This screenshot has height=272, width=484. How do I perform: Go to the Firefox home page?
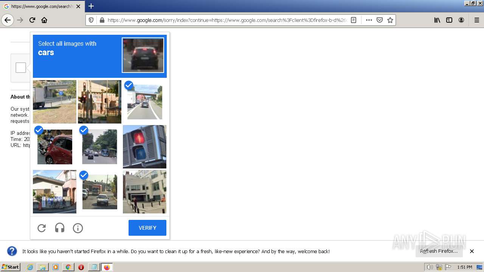tap(44, 20)
